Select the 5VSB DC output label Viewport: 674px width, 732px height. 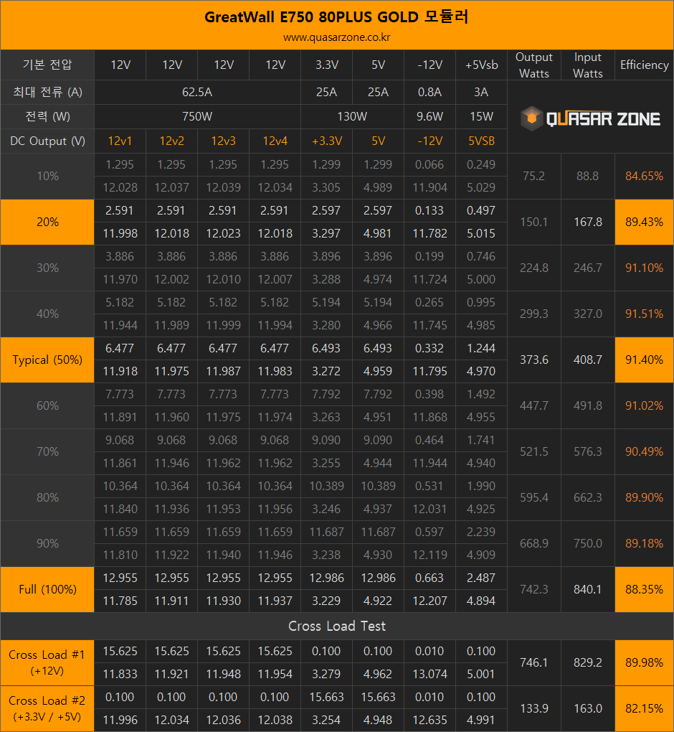click(481, 141)
